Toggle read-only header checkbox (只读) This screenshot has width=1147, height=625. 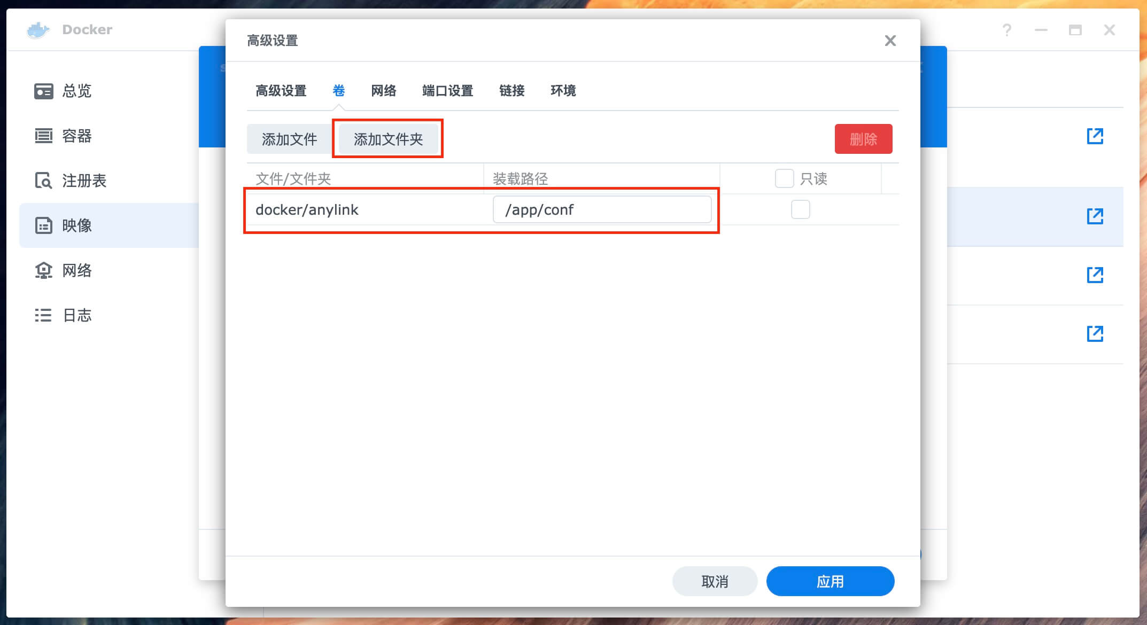point(784,178)
